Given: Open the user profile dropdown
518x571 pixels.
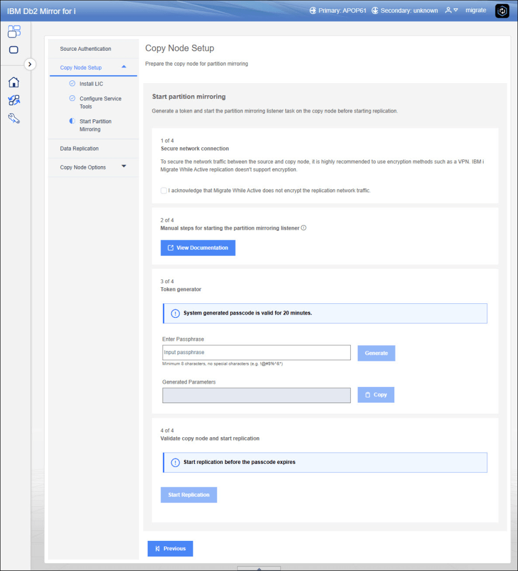Looking at the screenshot, I should [451, 10].
